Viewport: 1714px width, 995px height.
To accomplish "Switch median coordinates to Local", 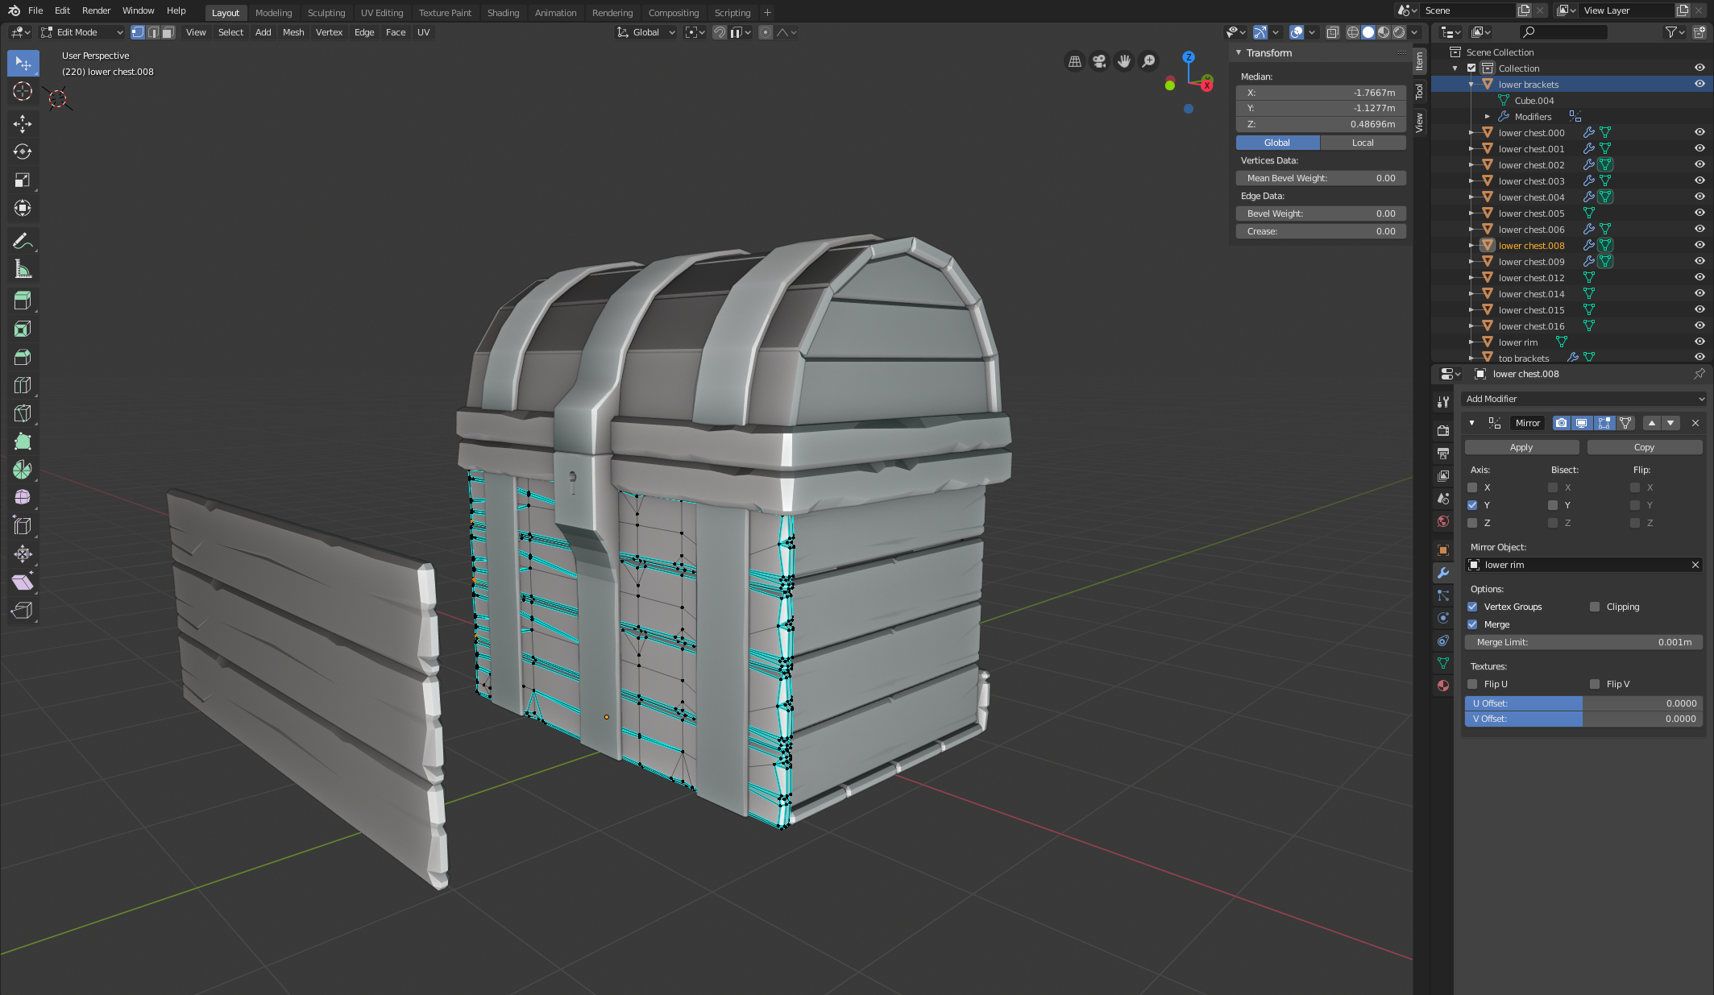I will 1363,143.
